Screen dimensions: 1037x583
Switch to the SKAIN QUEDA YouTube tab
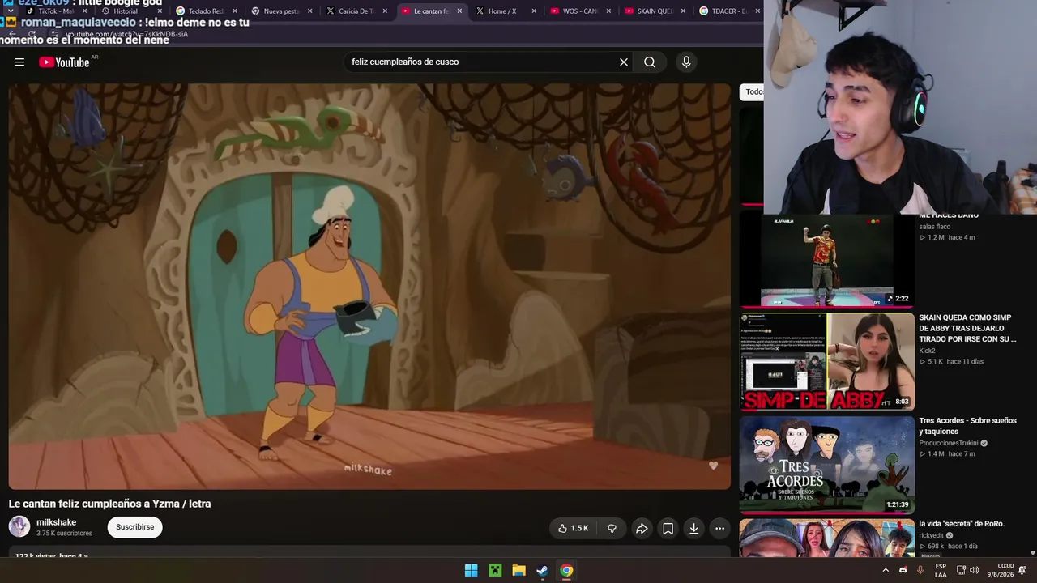tap(654, 11)
